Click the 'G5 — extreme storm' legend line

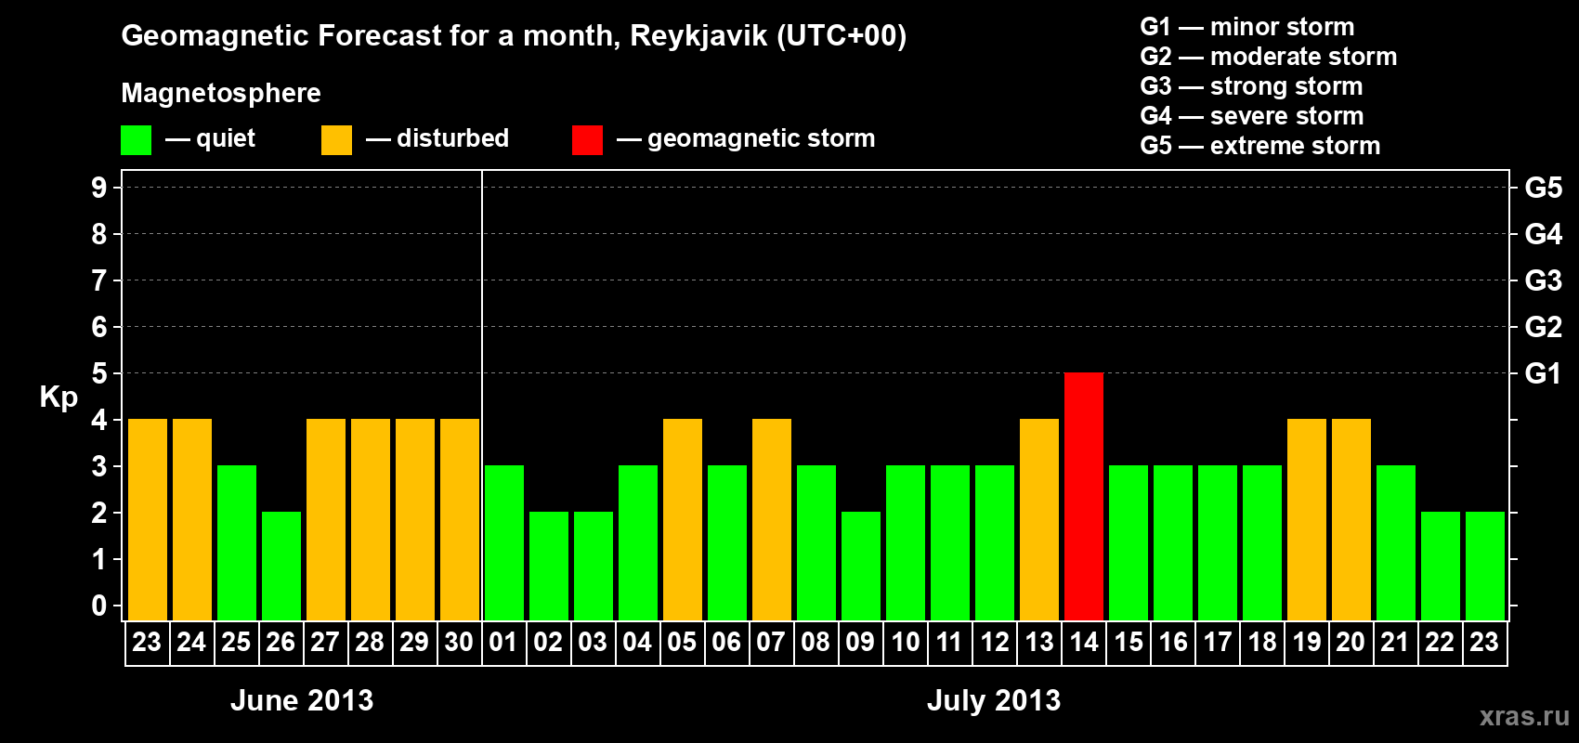click(1260, 146)
